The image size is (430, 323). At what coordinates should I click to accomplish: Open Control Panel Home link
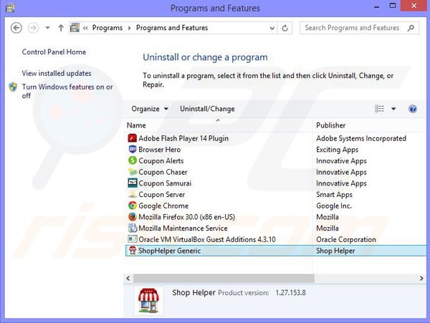tap(54, 52)
